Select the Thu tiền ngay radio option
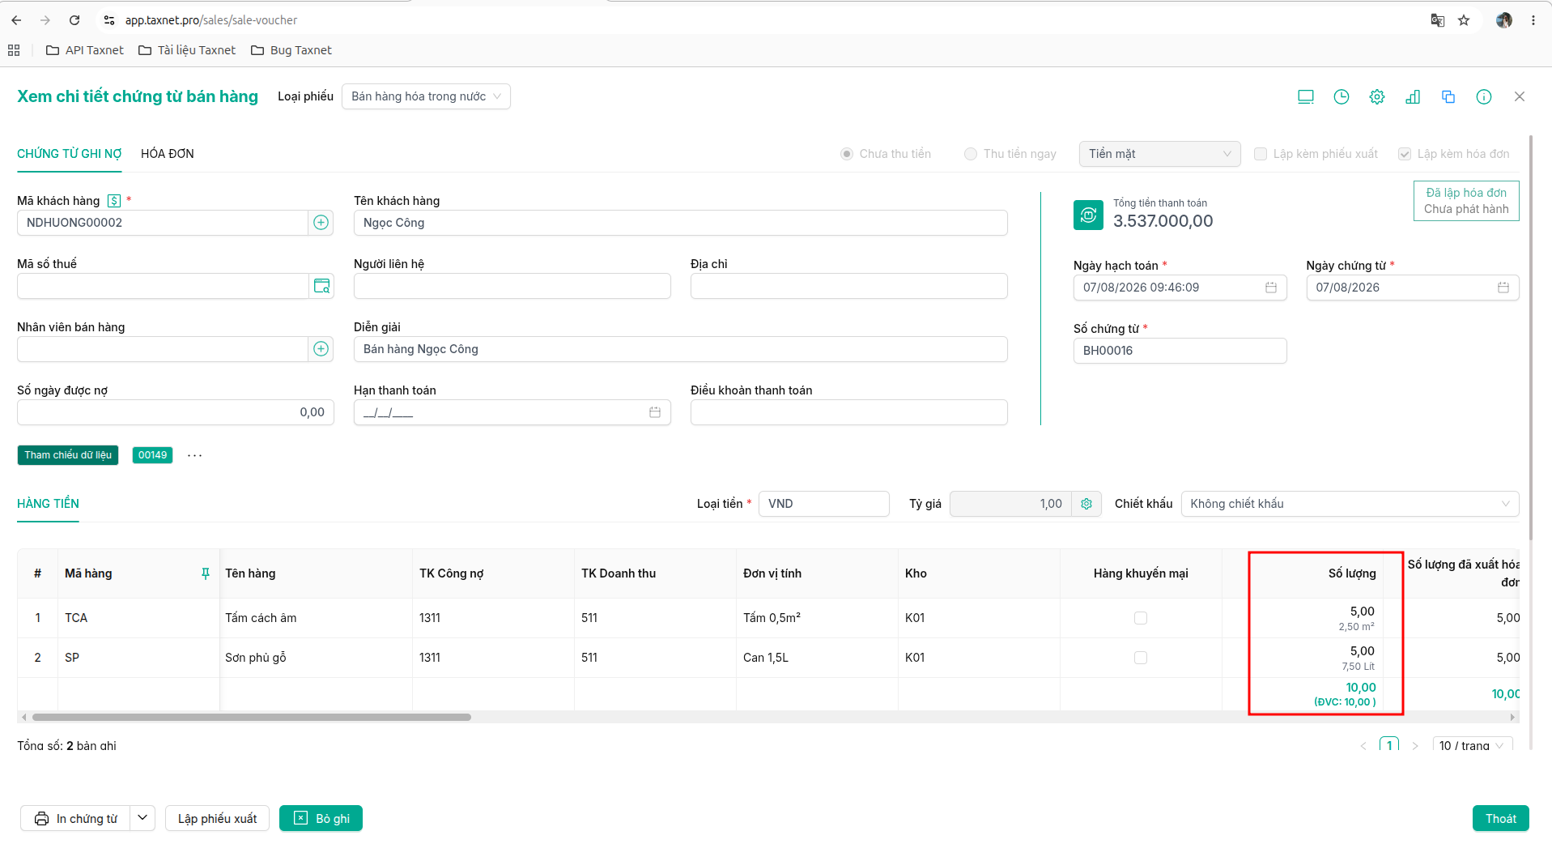The height and width of the screenshot is (844, 1552). point(971,154)
